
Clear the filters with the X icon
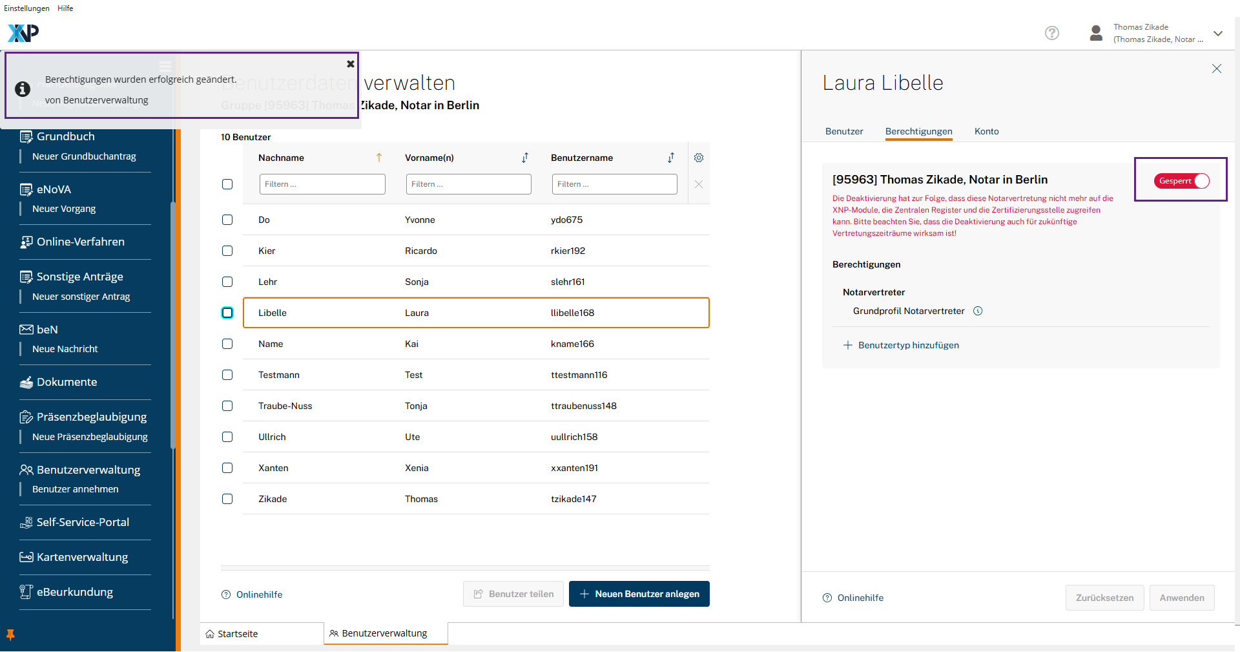pyautogui.click(x=698, y=184)
